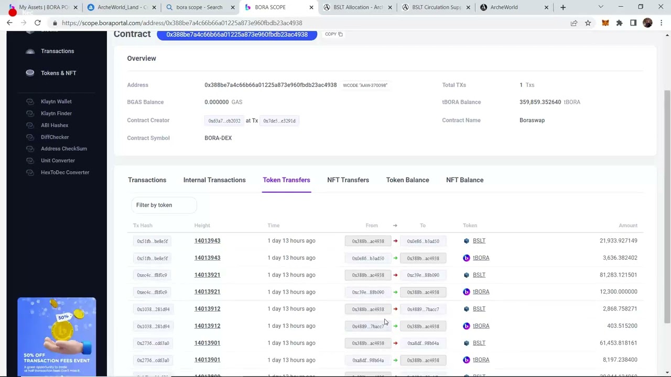Open recipient address 0x0e86...b3ad50

(x=423, y=241)
